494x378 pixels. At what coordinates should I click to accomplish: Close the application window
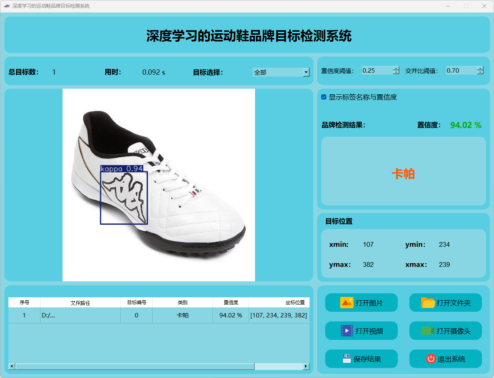tap(484, 6)
